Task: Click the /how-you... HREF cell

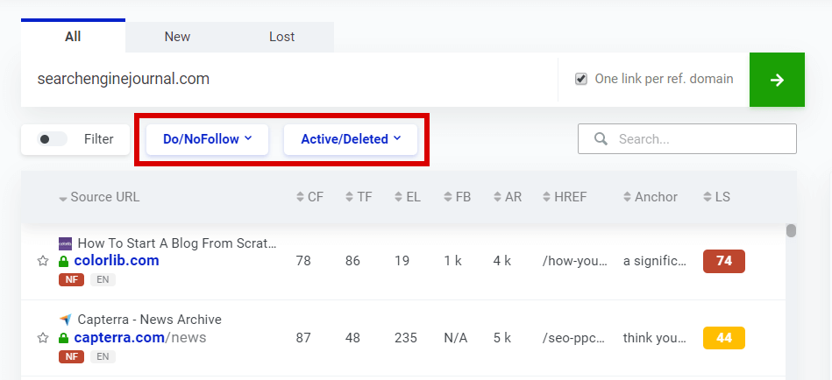Action: 575,261
